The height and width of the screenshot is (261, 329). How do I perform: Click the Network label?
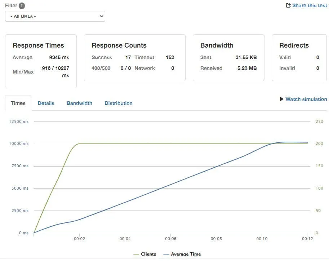click(145, 68)
